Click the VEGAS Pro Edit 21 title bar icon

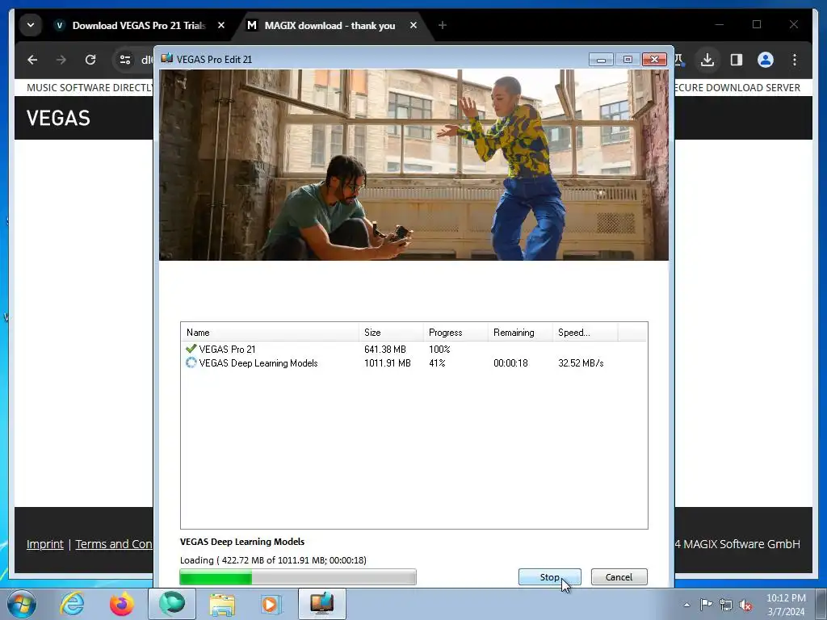pos(166,58)
